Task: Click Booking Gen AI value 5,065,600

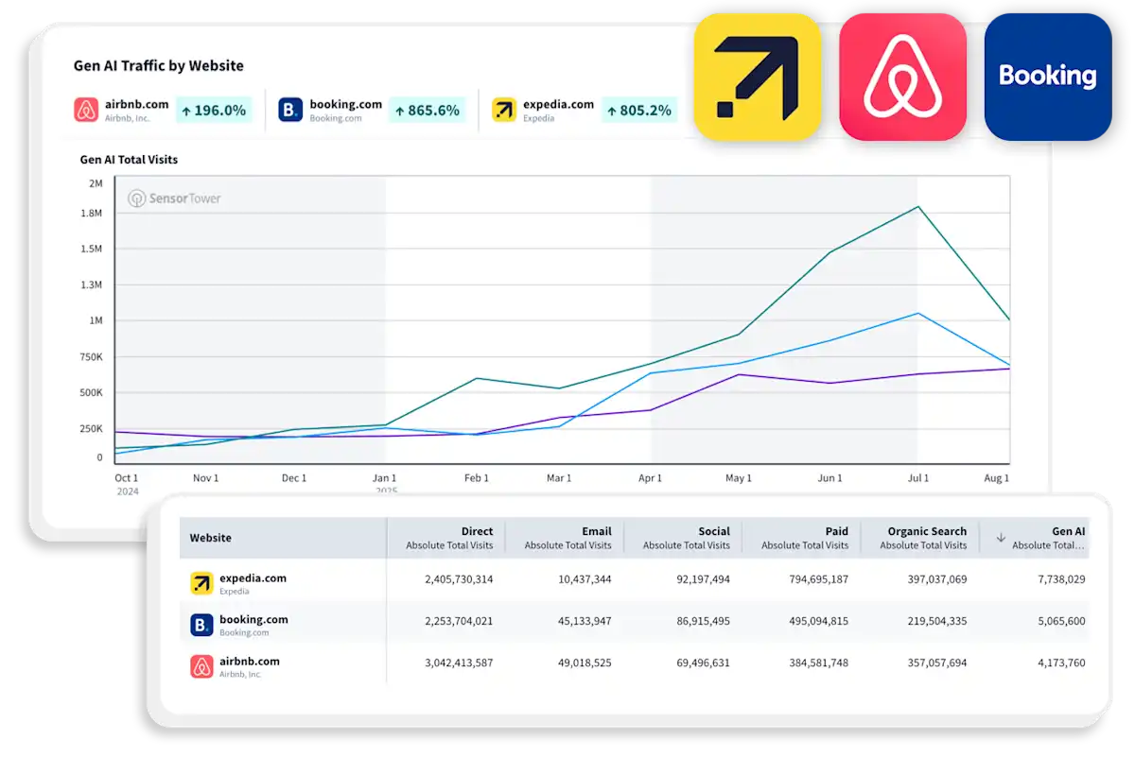Action: [1061, 621]
